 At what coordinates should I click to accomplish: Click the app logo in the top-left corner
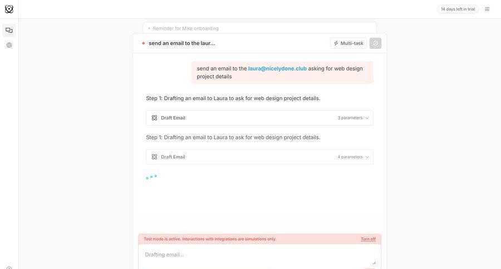pos(9,9)
